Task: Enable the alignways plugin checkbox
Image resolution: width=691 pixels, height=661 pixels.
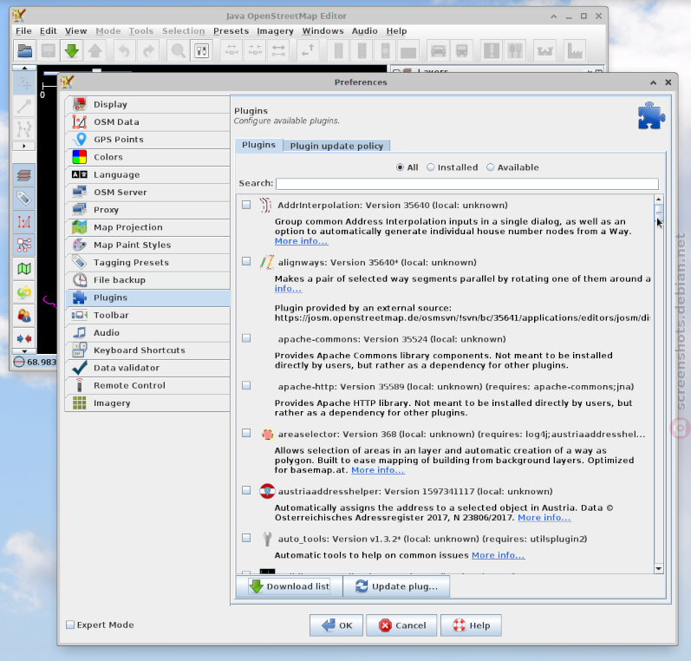Action: pyautogui.click(x=246, y=261)
